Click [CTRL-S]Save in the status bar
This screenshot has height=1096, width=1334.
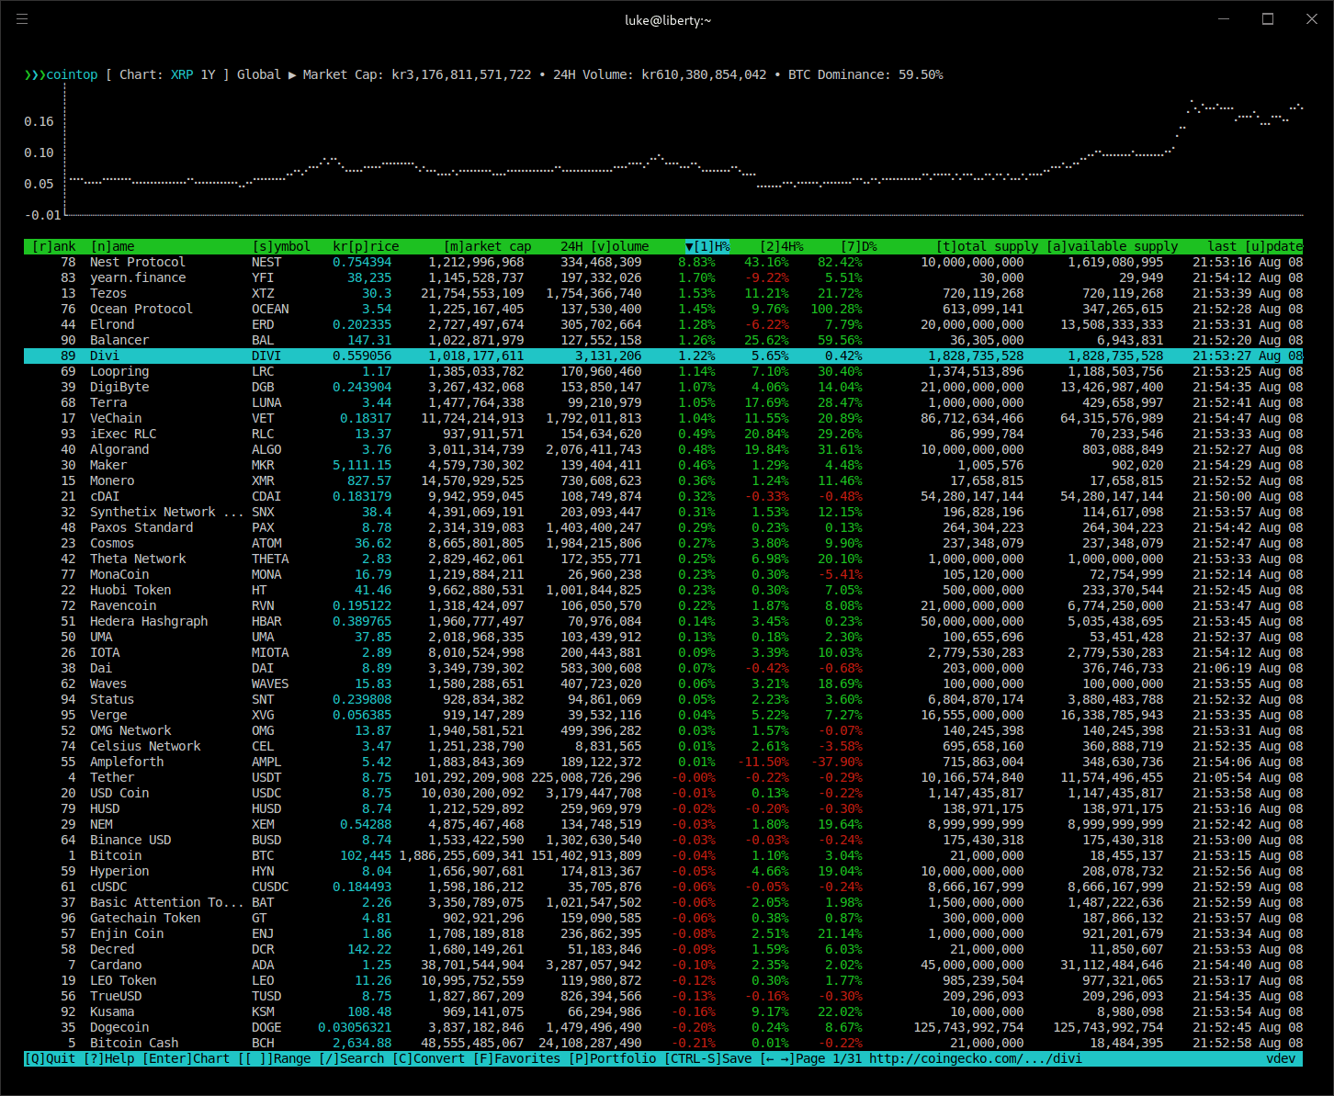[707, 1058]
